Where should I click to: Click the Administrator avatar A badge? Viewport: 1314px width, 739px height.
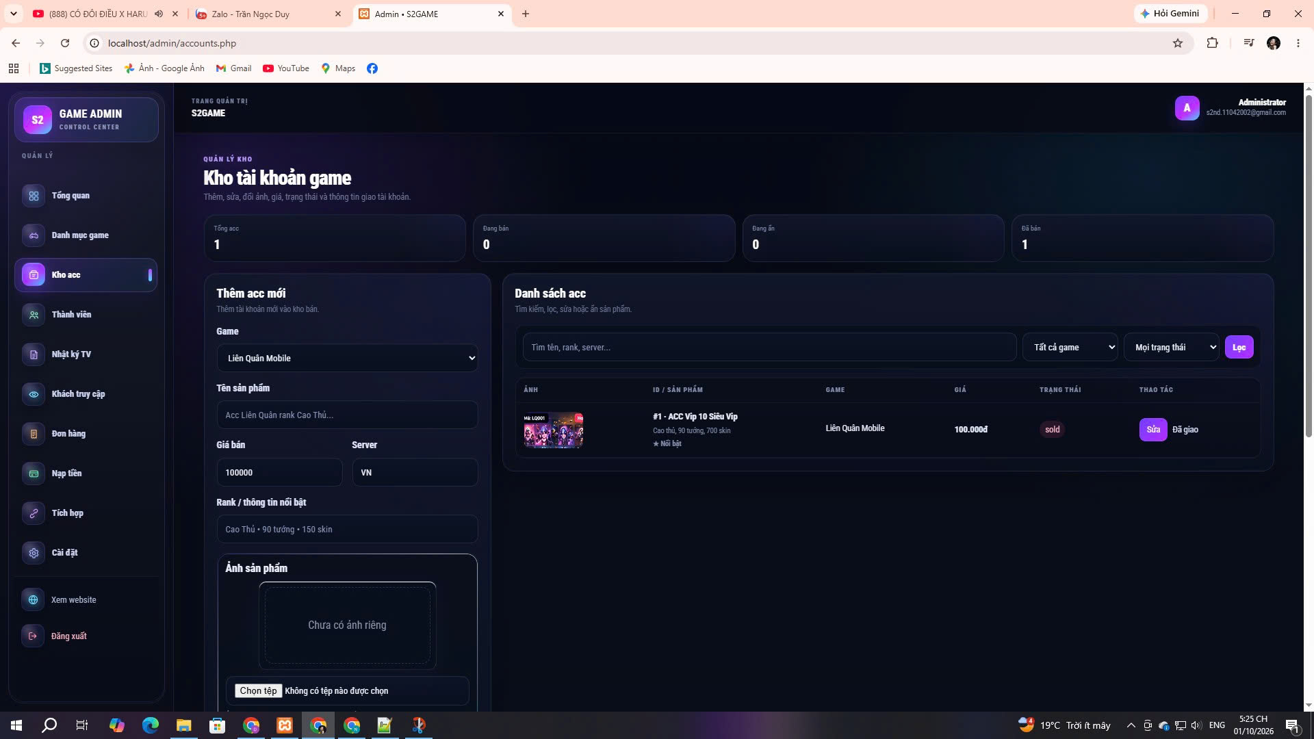pyautogui.click(x=1187, y=107)
